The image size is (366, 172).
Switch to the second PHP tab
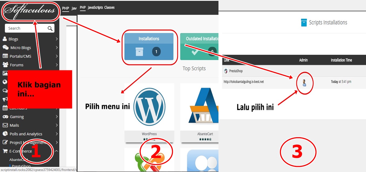[83, 8]
